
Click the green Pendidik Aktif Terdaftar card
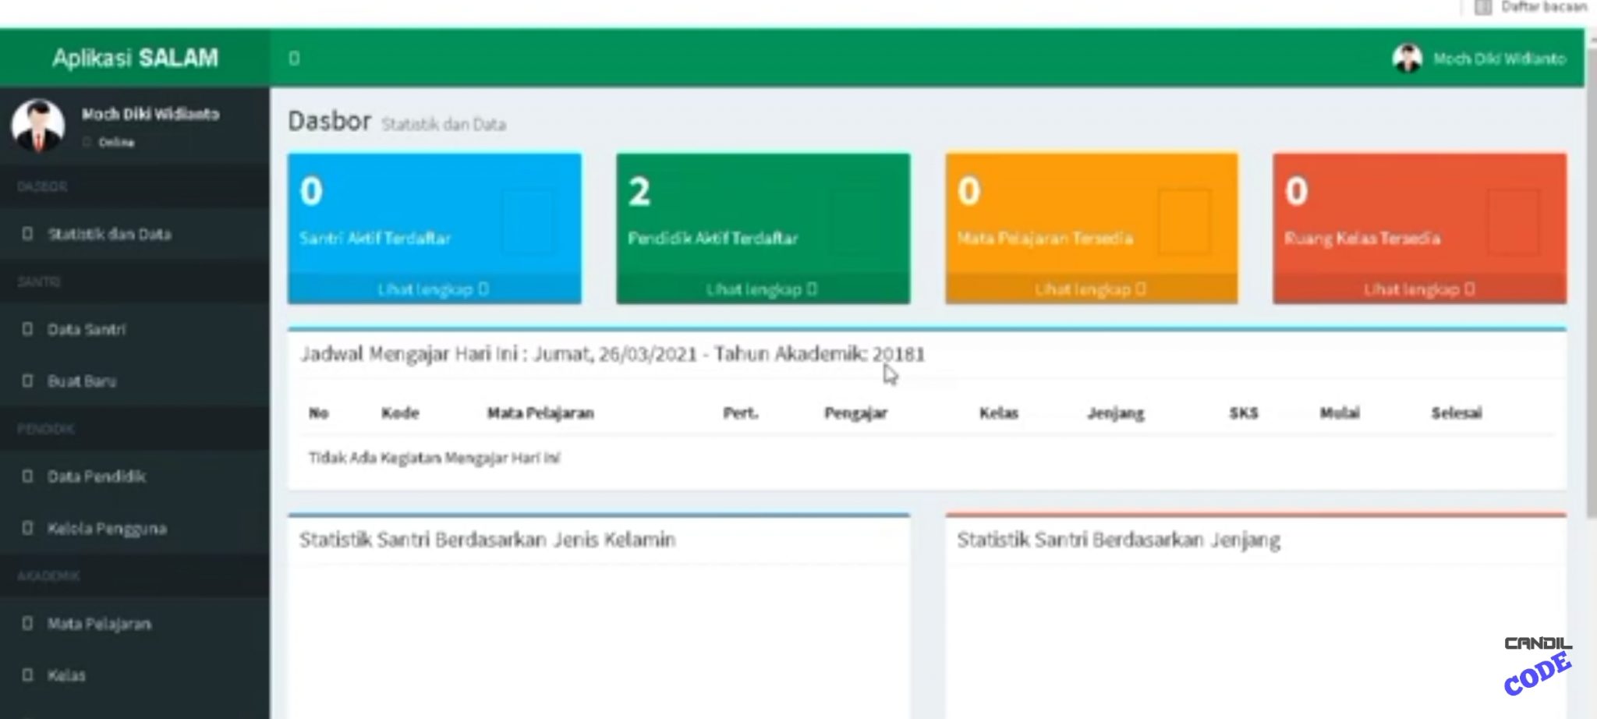762,218
